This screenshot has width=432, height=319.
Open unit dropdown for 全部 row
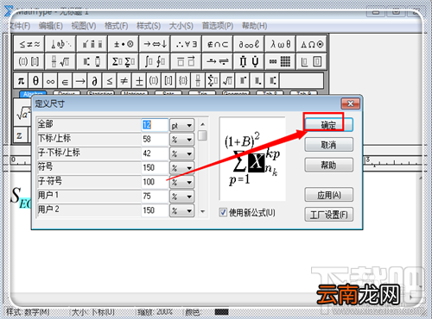click(x=181, y=125)
